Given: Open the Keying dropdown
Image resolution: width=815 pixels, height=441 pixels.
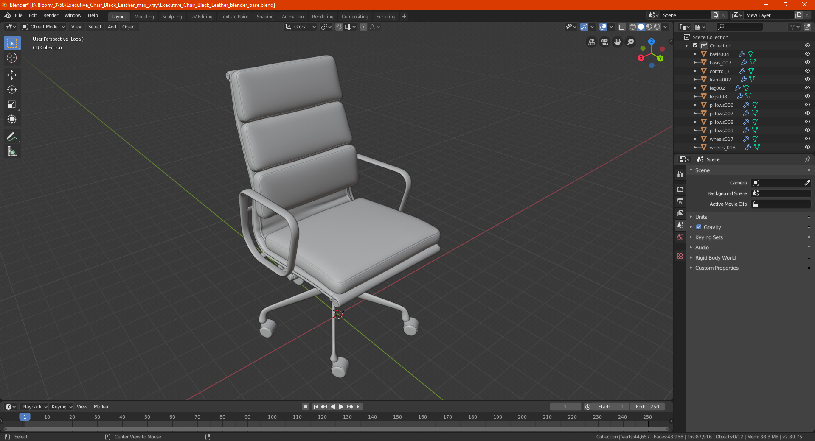Looking at the screenshot, I should 62,407.
